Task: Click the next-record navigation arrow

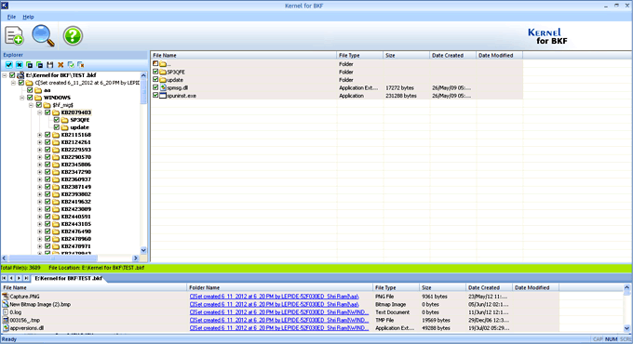Action: [x=19, y=278]
